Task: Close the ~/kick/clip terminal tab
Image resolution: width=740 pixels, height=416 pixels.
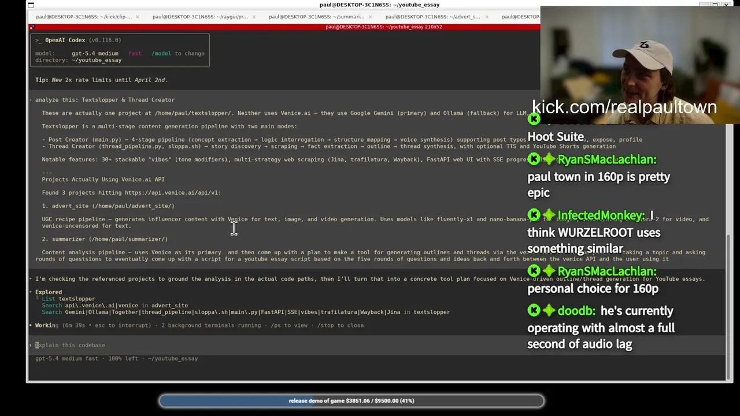Action: 138,17
